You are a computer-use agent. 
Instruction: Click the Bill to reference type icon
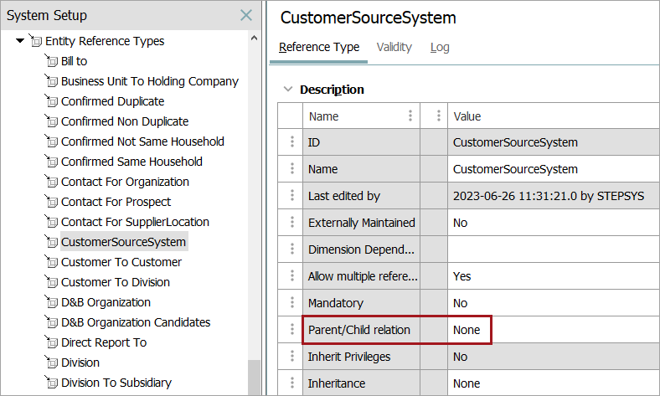pos(51,61)
